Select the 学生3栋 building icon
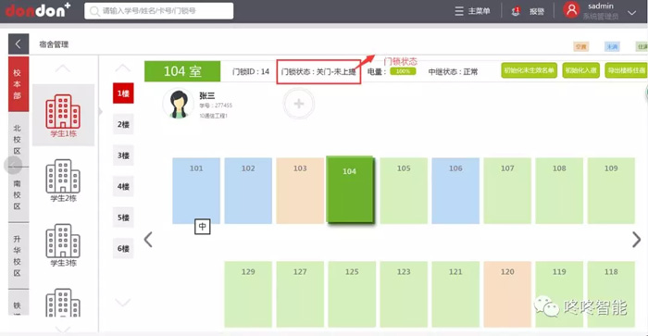648x336 pixels. [x=63, y=241]
